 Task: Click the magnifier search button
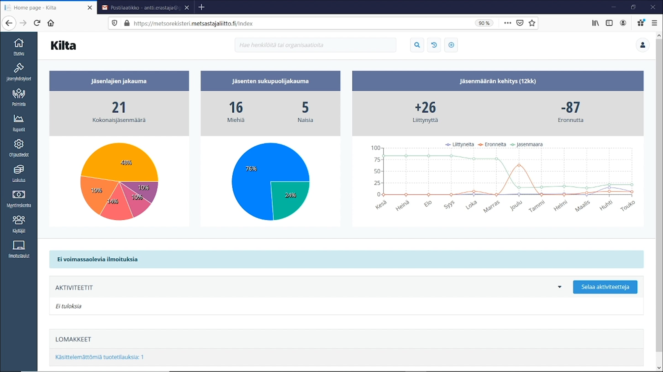pos(417,45)
